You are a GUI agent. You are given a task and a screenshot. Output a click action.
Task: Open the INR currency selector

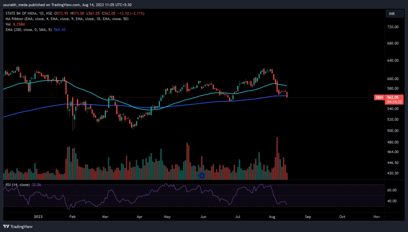click(x=394, y=14)
